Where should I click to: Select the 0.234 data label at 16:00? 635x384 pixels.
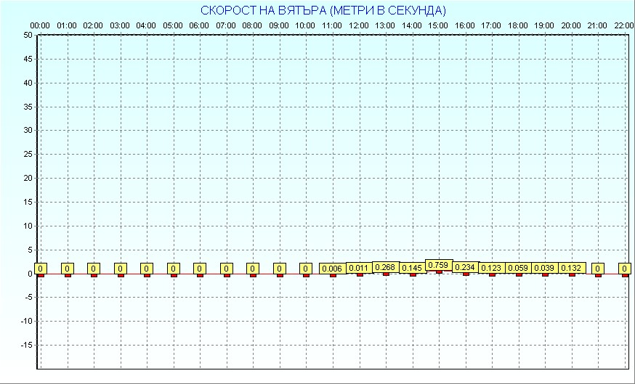[x=465, y=267]
